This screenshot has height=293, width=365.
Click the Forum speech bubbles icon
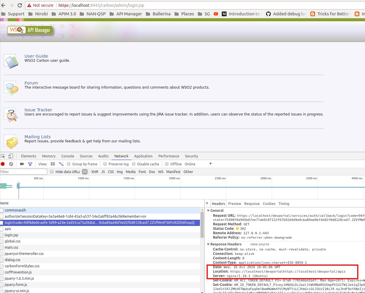click(12, 89)
